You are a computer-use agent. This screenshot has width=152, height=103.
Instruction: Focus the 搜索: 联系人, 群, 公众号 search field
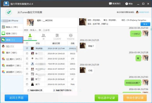[x=50, y=30]
